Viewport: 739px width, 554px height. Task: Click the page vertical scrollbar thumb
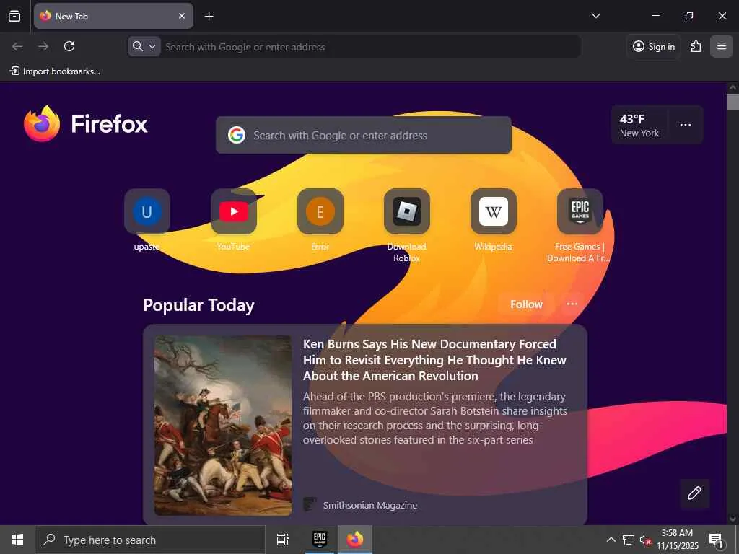(733, 101)
